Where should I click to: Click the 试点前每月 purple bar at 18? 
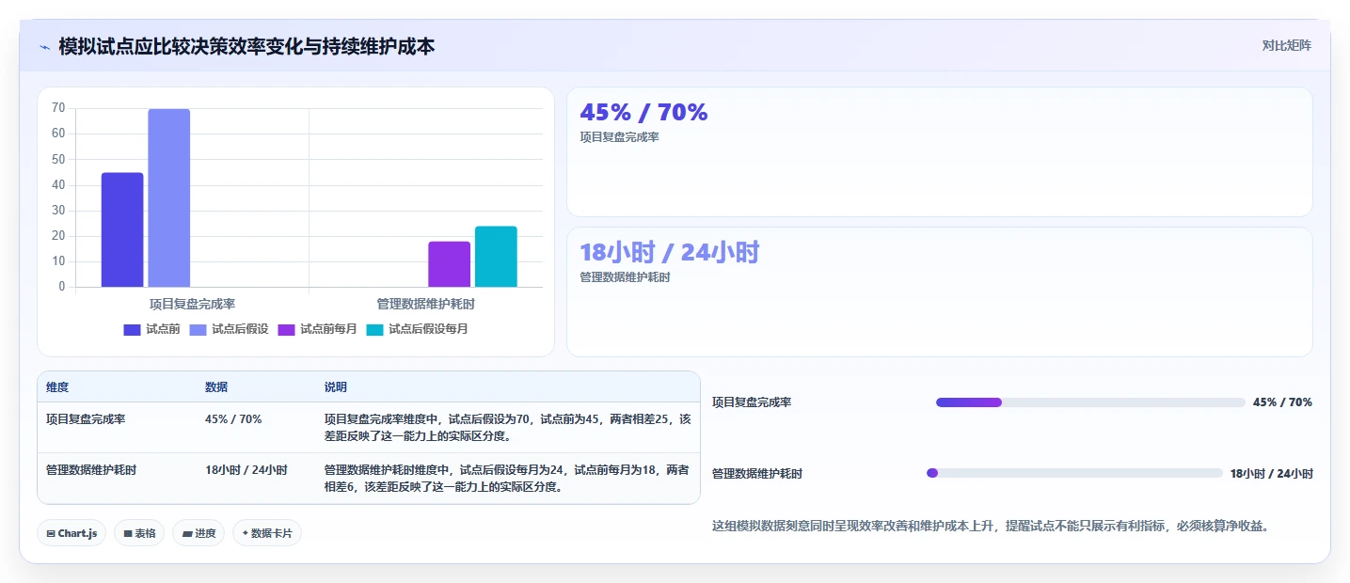coord(449,264)
